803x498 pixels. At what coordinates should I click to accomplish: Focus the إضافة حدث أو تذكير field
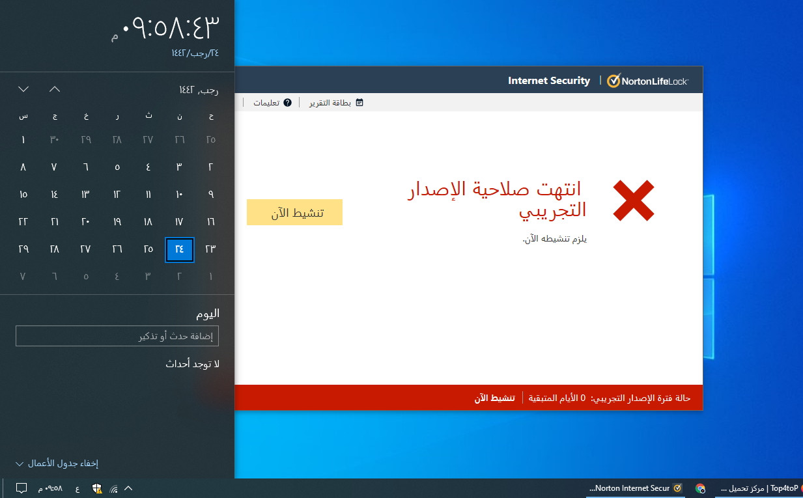coord(117,337)
